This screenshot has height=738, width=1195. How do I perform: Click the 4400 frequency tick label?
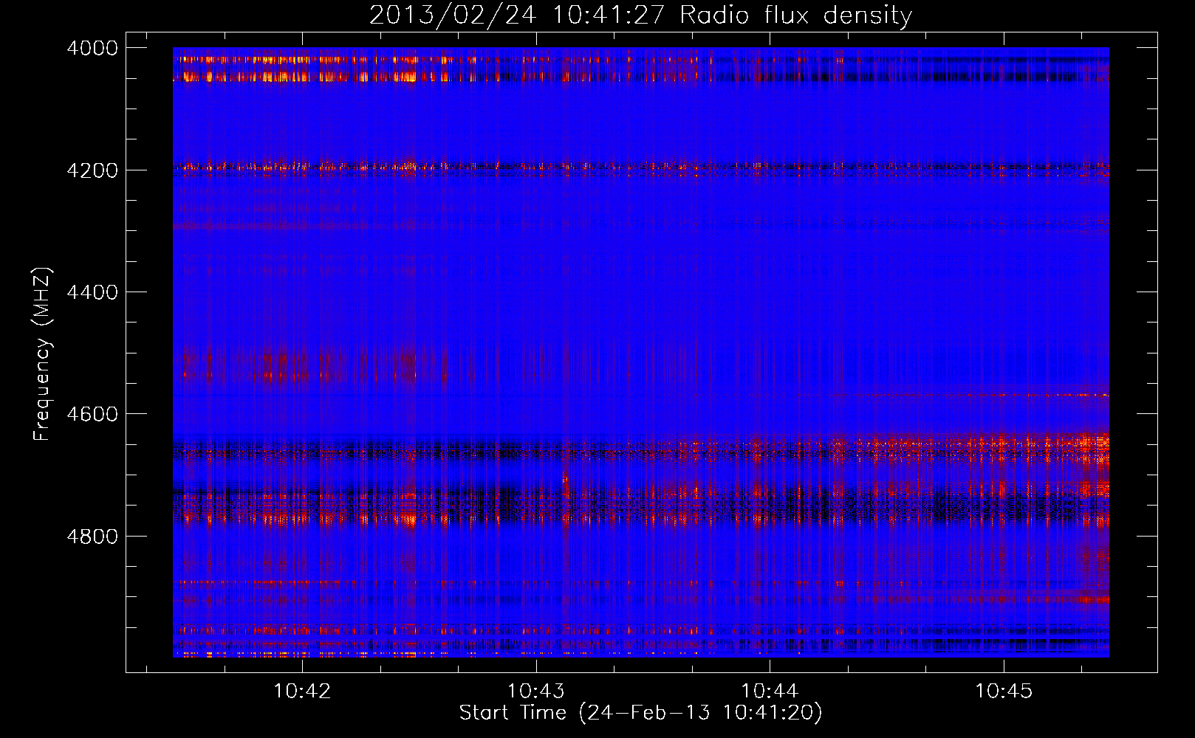coord(92,292)
